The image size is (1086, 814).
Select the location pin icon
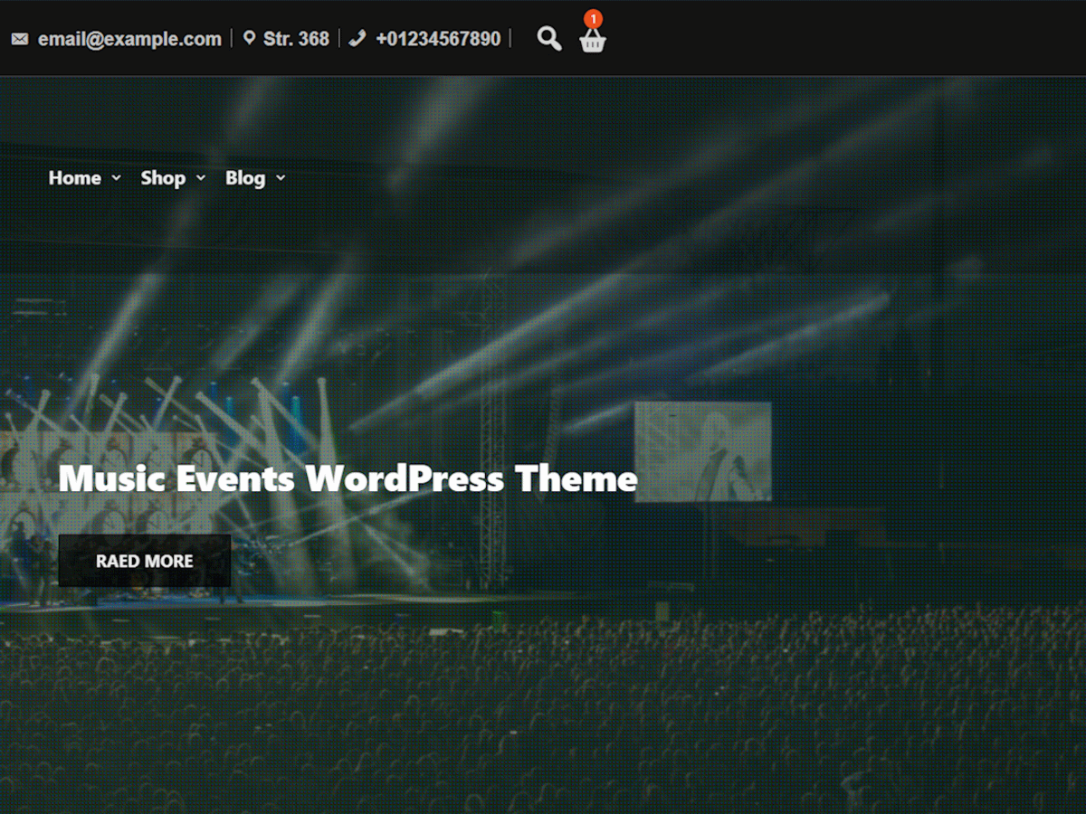(x=250, y=38)
